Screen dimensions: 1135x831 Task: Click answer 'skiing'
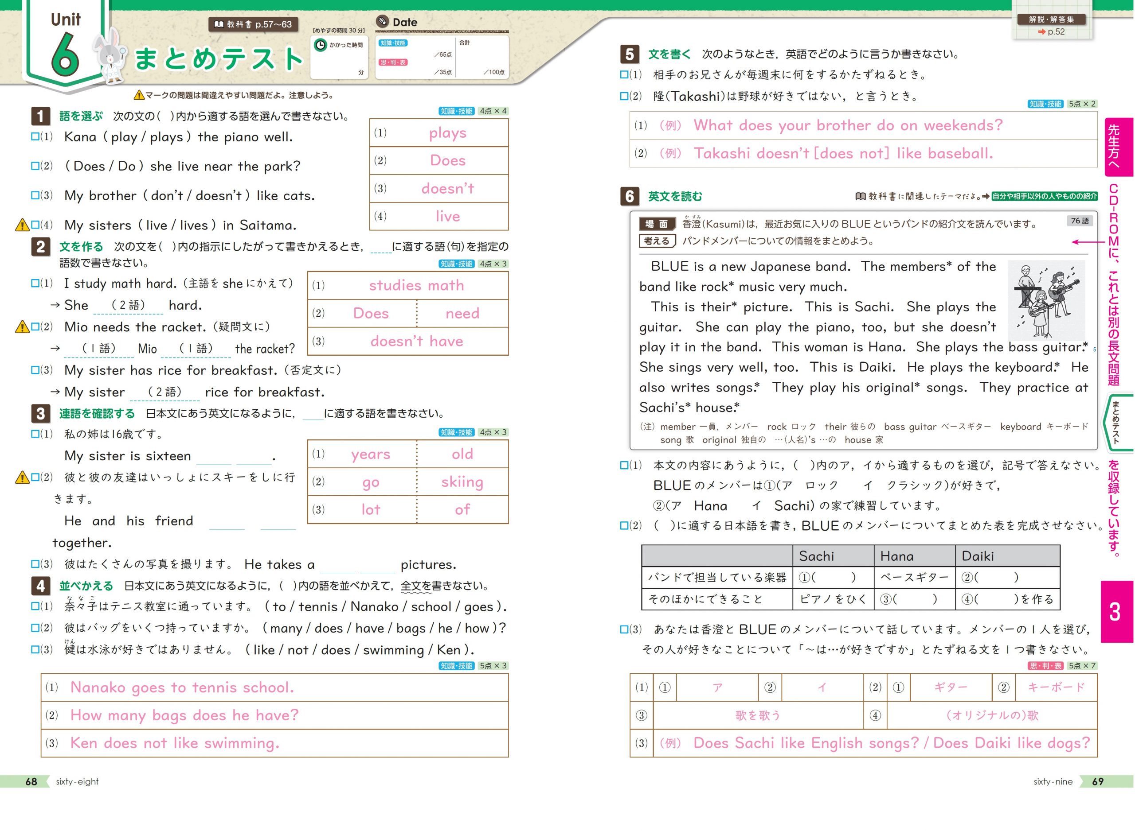462,482
